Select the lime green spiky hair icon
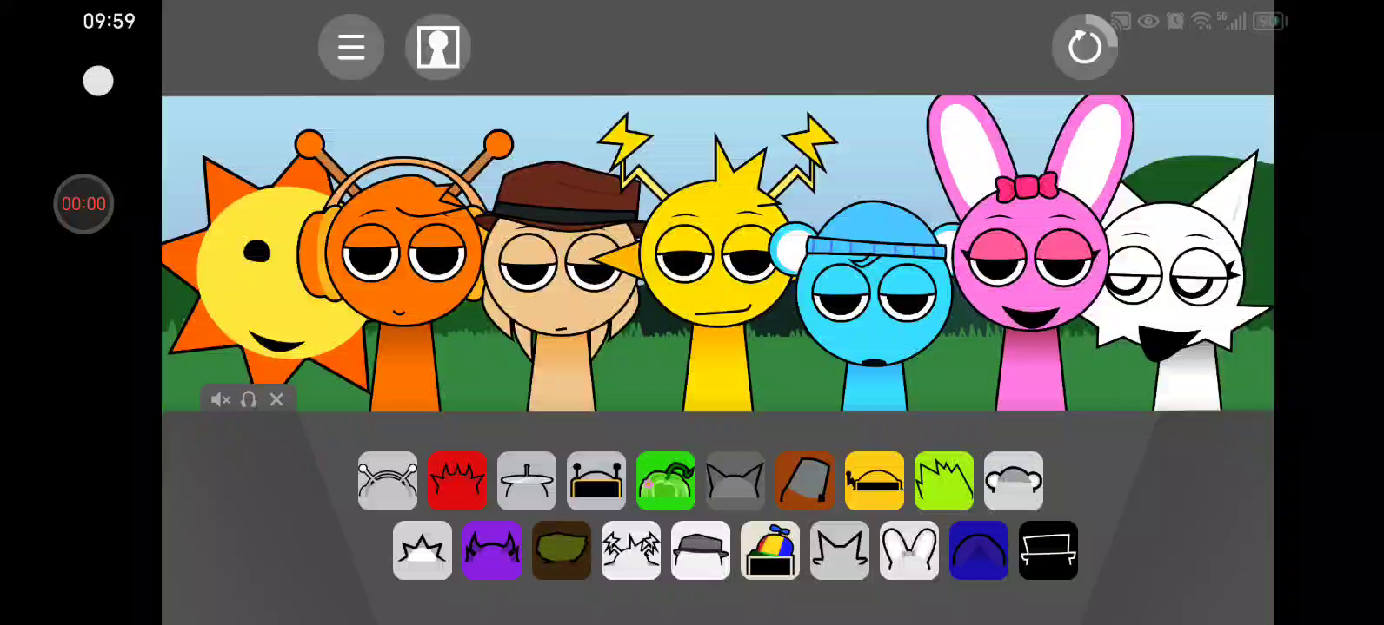The width and height of the screenshot is (1384, 625). click(944, 481)
